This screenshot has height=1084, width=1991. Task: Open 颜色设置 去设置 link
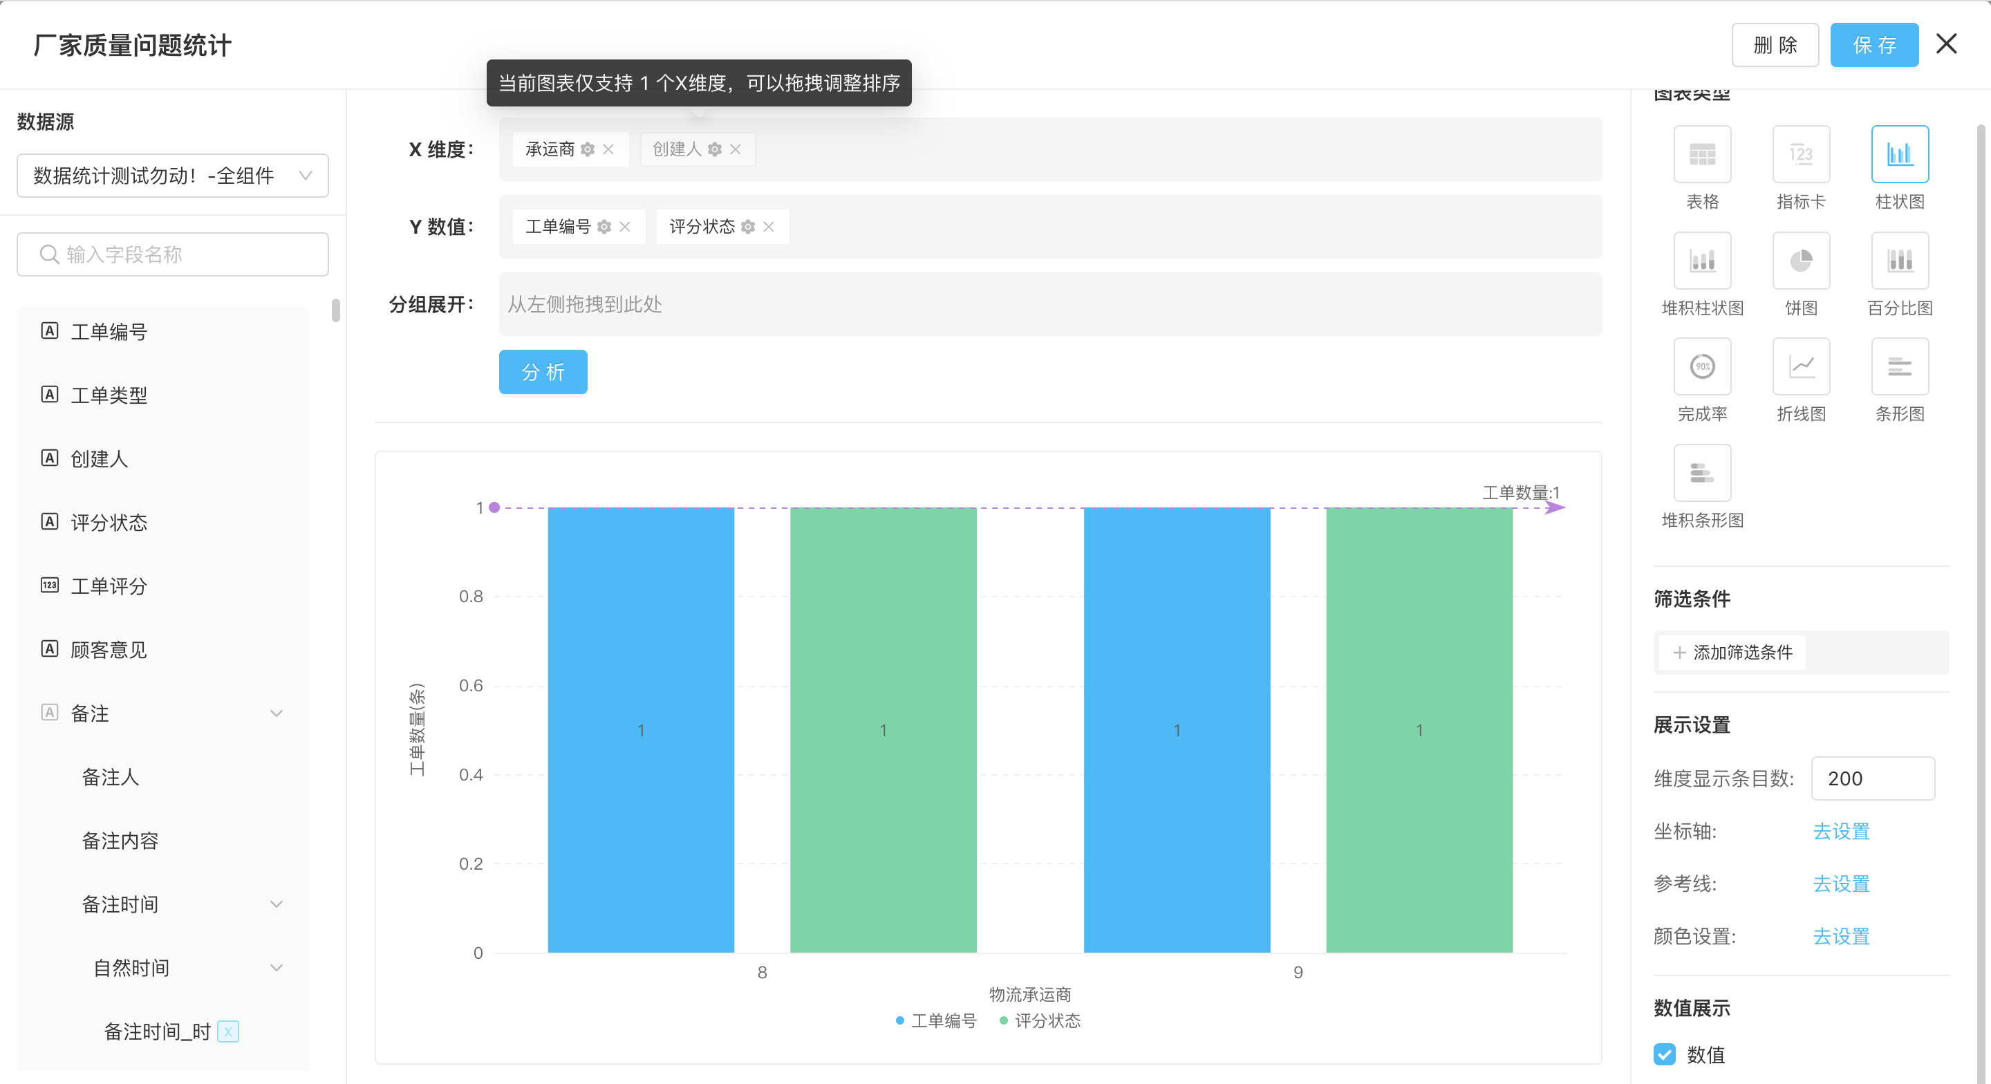[1841, 936]
